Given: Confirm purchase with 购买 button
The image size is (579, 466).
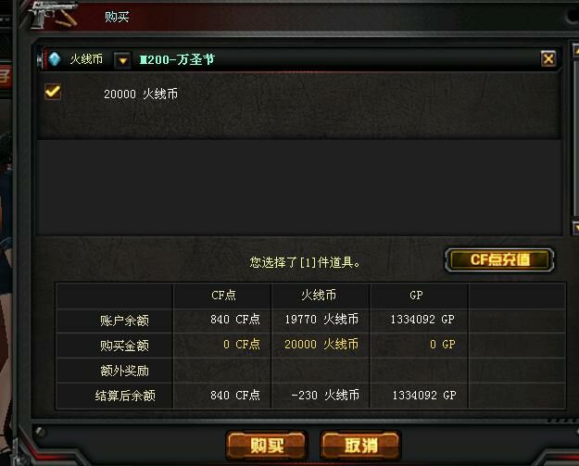Looking at the screenshot, I should pyautogui.click(x=267, y=445).
